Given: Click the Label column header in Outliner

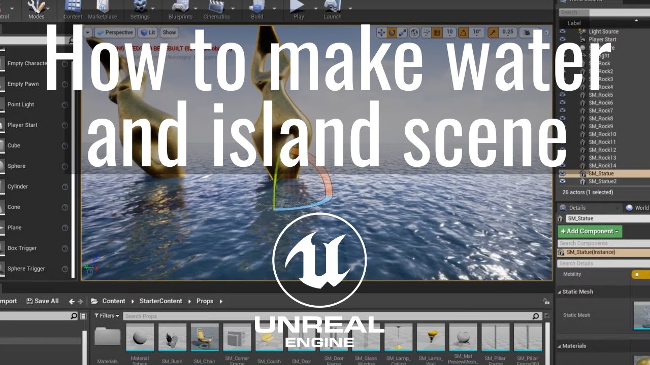Looking at the screenshot, I should click(x=574, y=23).
